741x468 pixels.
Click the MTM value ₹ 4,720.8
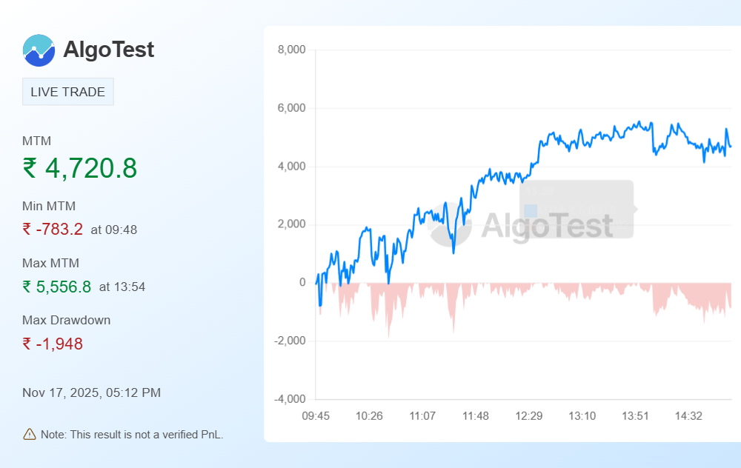[x=80, y=168]
